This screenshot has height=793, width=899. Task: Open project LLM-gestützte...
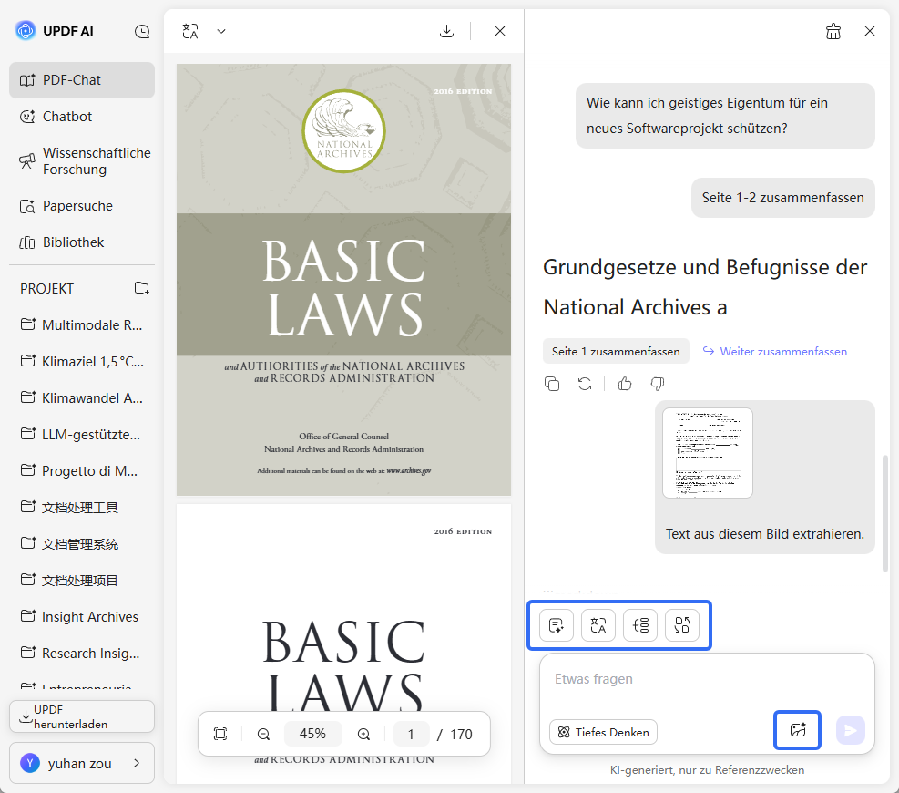click(82, 435)
